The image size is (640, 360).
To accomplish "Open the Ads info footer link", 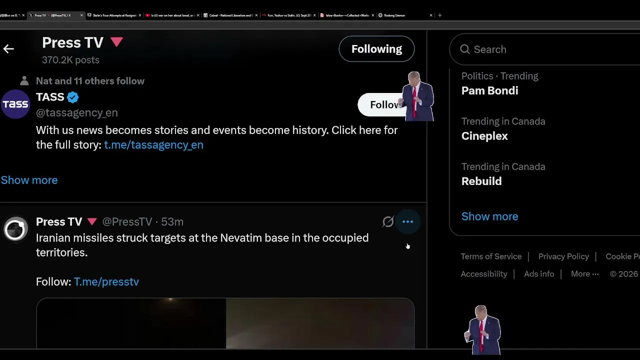I will click(539, 274).
